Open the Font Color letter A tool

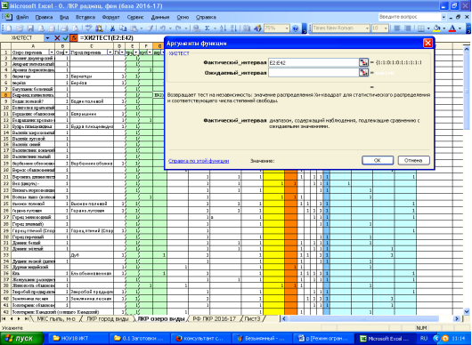click(452, 28)
